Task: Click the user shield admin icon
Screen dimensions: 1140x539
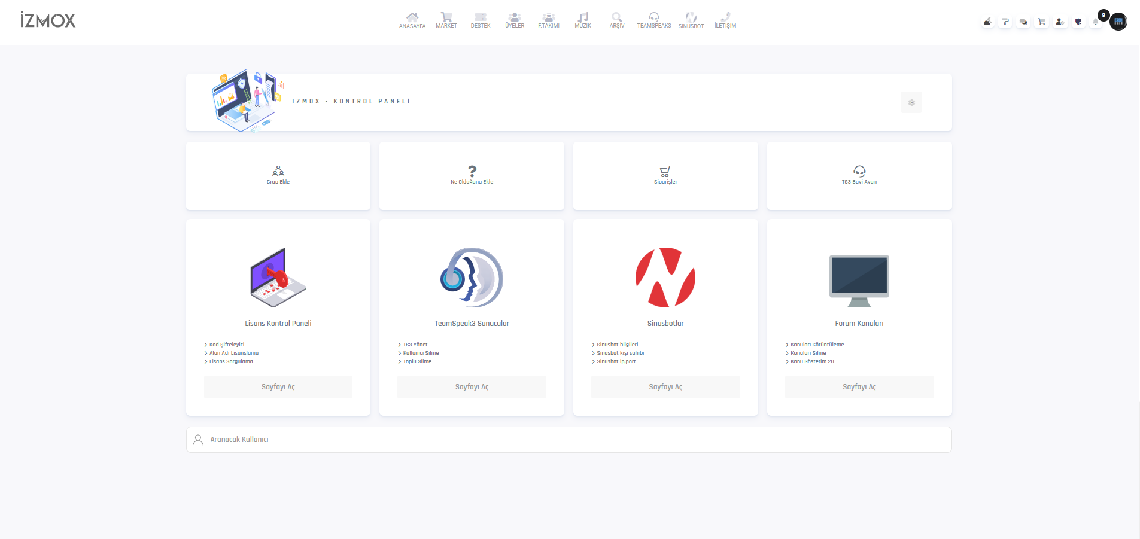Action: (1060, 22)
